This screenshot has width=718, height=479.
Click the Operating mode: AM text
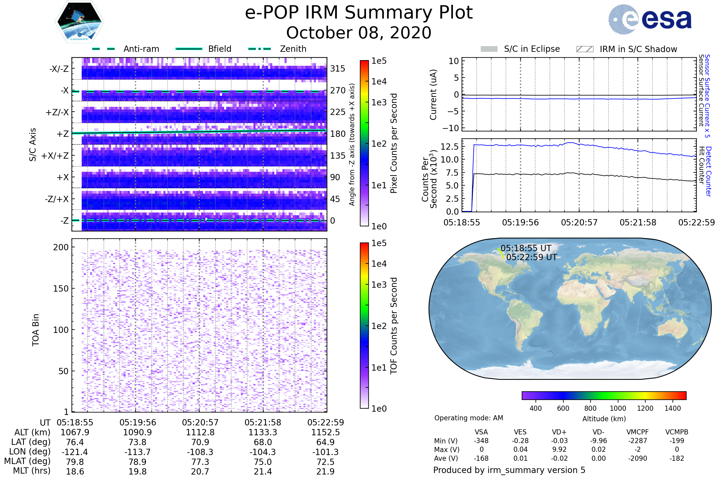tap(468, 418)
